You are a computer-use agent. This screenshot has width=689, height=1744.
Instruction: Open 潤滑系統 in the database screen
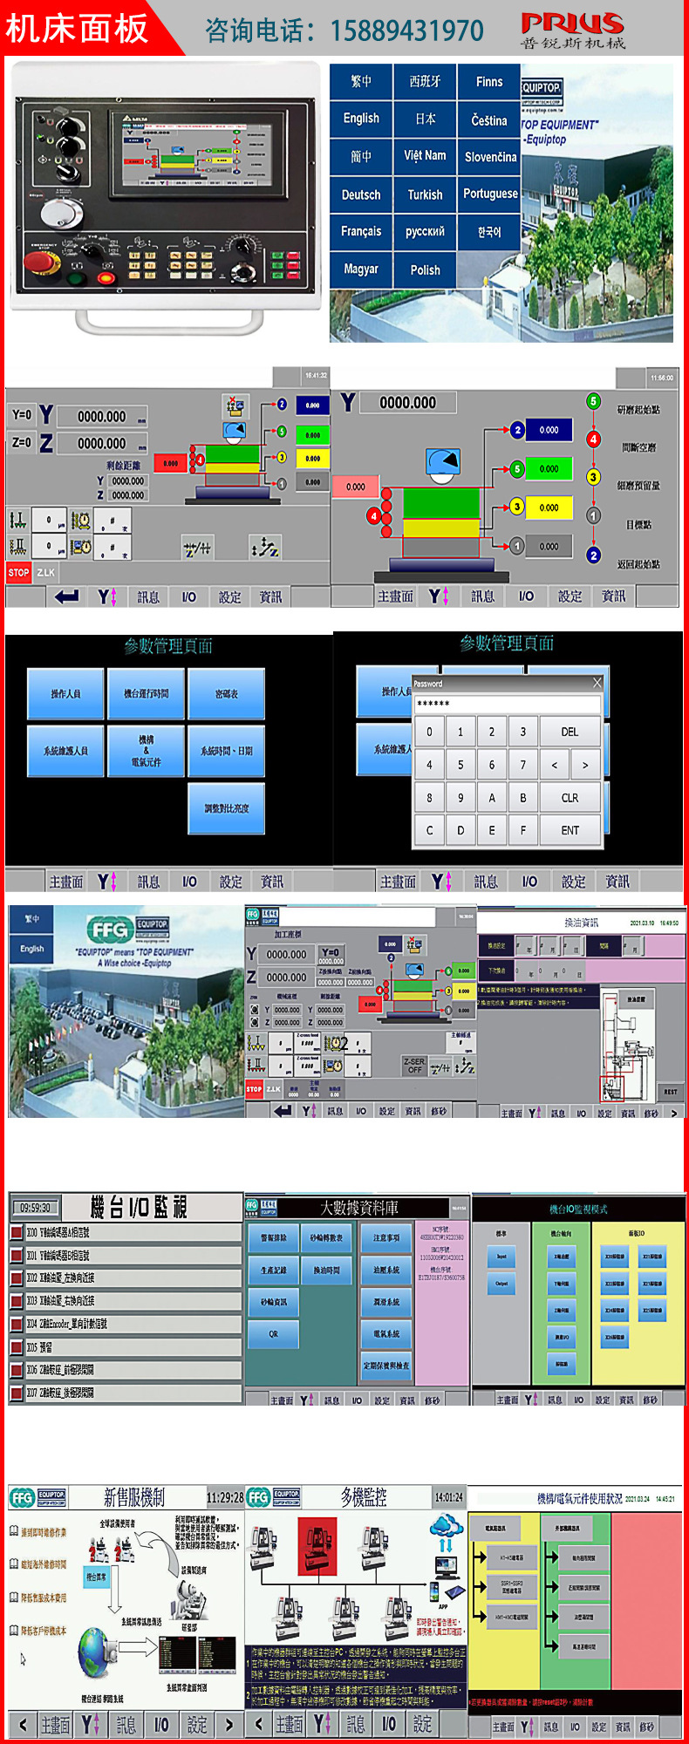click(x=386, y=1302)
